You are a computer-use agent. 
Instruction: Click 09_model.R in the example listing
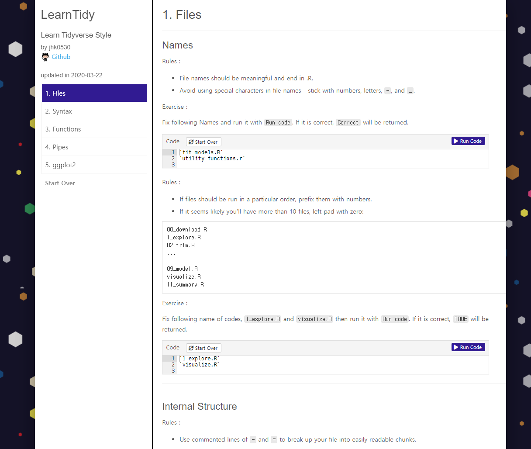(182, 269)
